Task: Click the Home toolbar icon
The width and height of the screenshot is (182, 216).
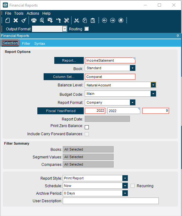Action: (x=121, y=20)
